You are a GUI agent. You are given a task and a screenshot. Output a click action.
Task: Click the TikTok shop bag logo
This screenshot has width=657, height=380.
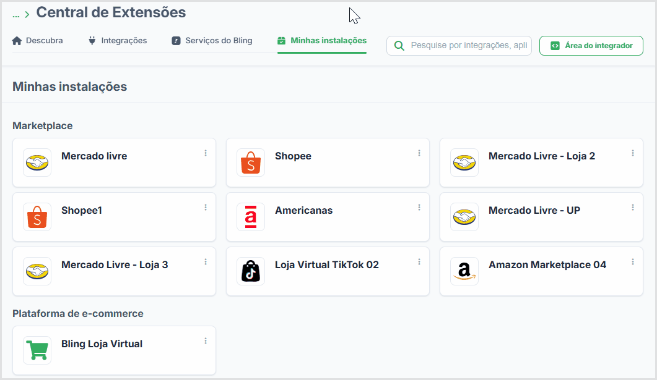point(251,271)
